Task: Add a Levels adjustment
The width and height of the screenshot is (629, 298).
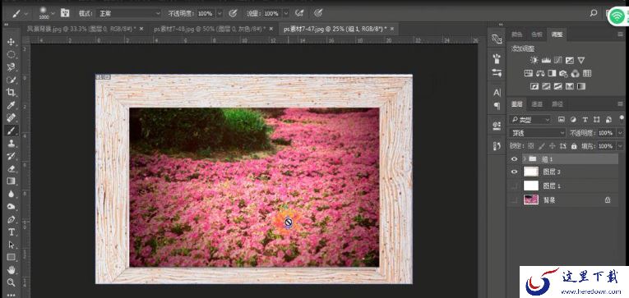Action: (x=546, y=61)
